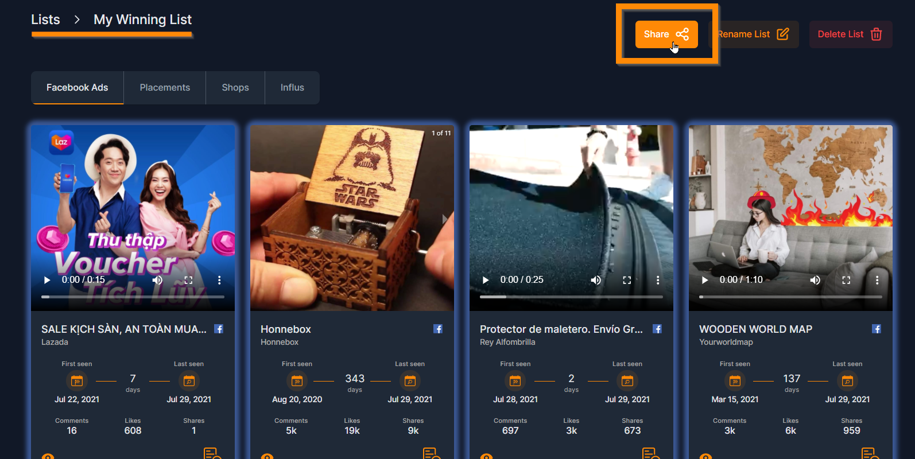Click the Facebook icon on the Lazada card
The width and height of the screenshot is (915, 459).
[219, 329]
